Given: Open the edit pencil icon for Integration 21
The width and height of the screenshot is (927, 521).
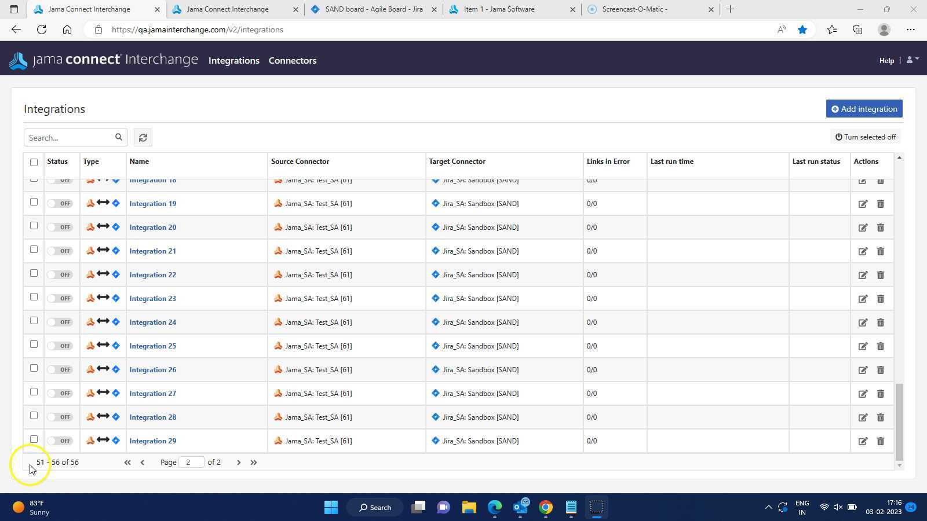Looking at the screenshot, I should (x=863, y=251).
